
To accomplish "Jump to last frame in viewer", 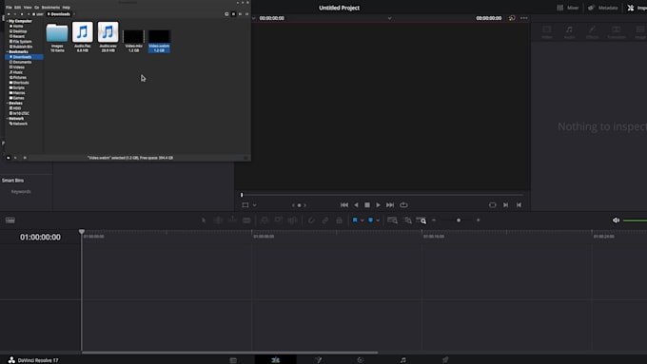I will coord(390,205).
